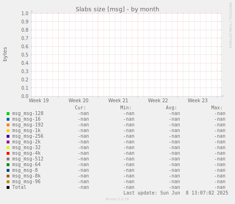The height and width of the screenshot is (204, 235).
Task: Click the yellow msg_msg-1k color swatch
Action: point(8,131)
